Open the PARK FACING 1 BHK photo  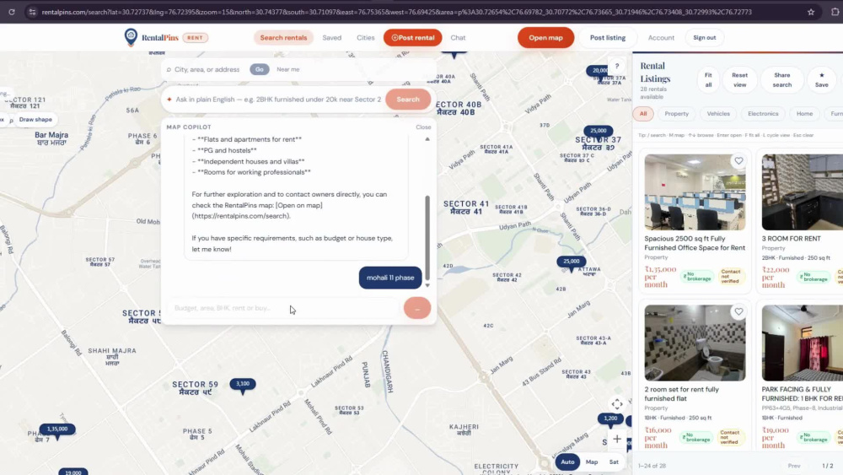(x=803, y=343)
